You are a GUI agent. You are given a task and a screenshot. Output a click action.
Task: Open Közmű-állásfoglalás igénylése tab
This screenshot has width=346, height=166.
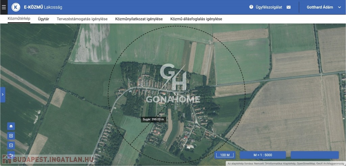point(196,19)
